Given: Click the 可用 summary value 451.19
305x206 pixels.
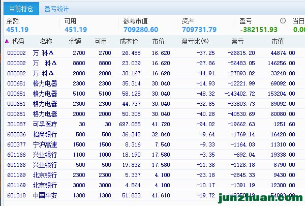Looking at the screenshot, I should tap(76, 30).
